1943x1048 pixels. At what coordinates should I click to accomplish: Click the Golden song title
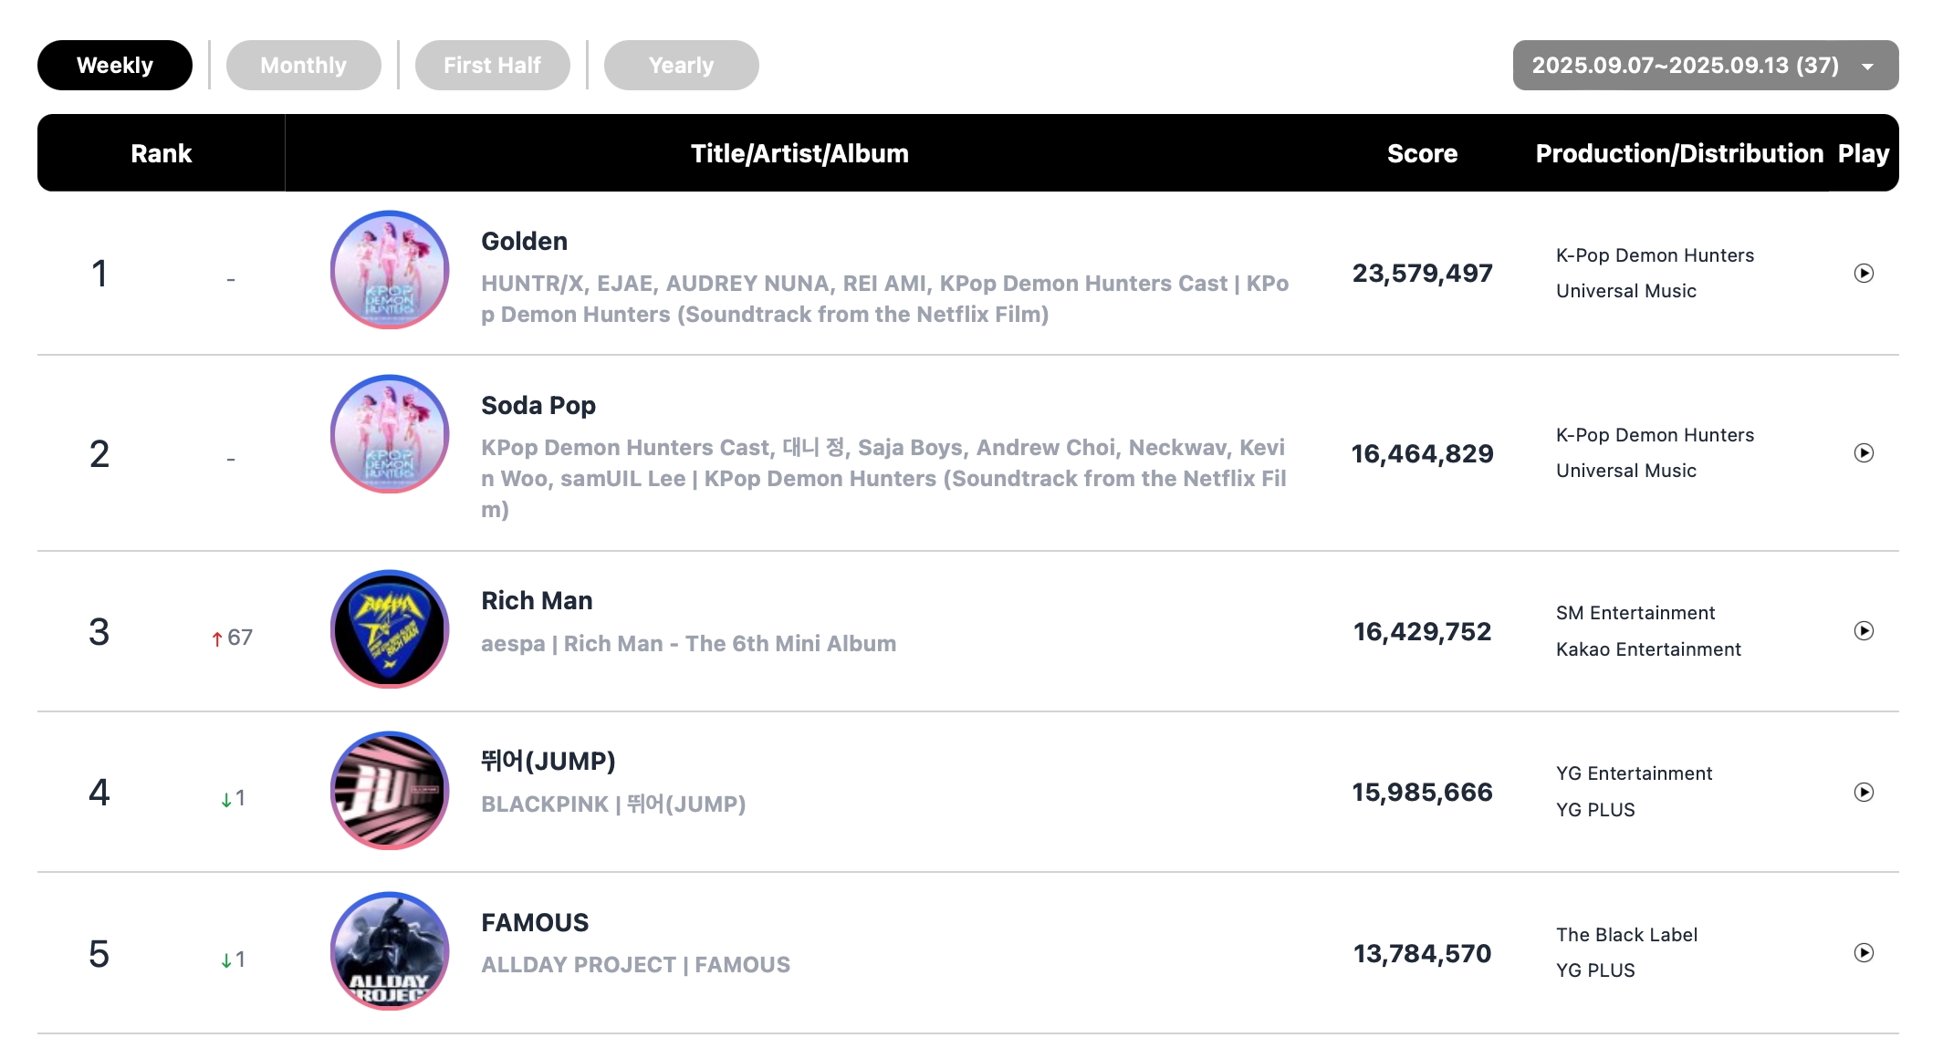coord(524,242)
